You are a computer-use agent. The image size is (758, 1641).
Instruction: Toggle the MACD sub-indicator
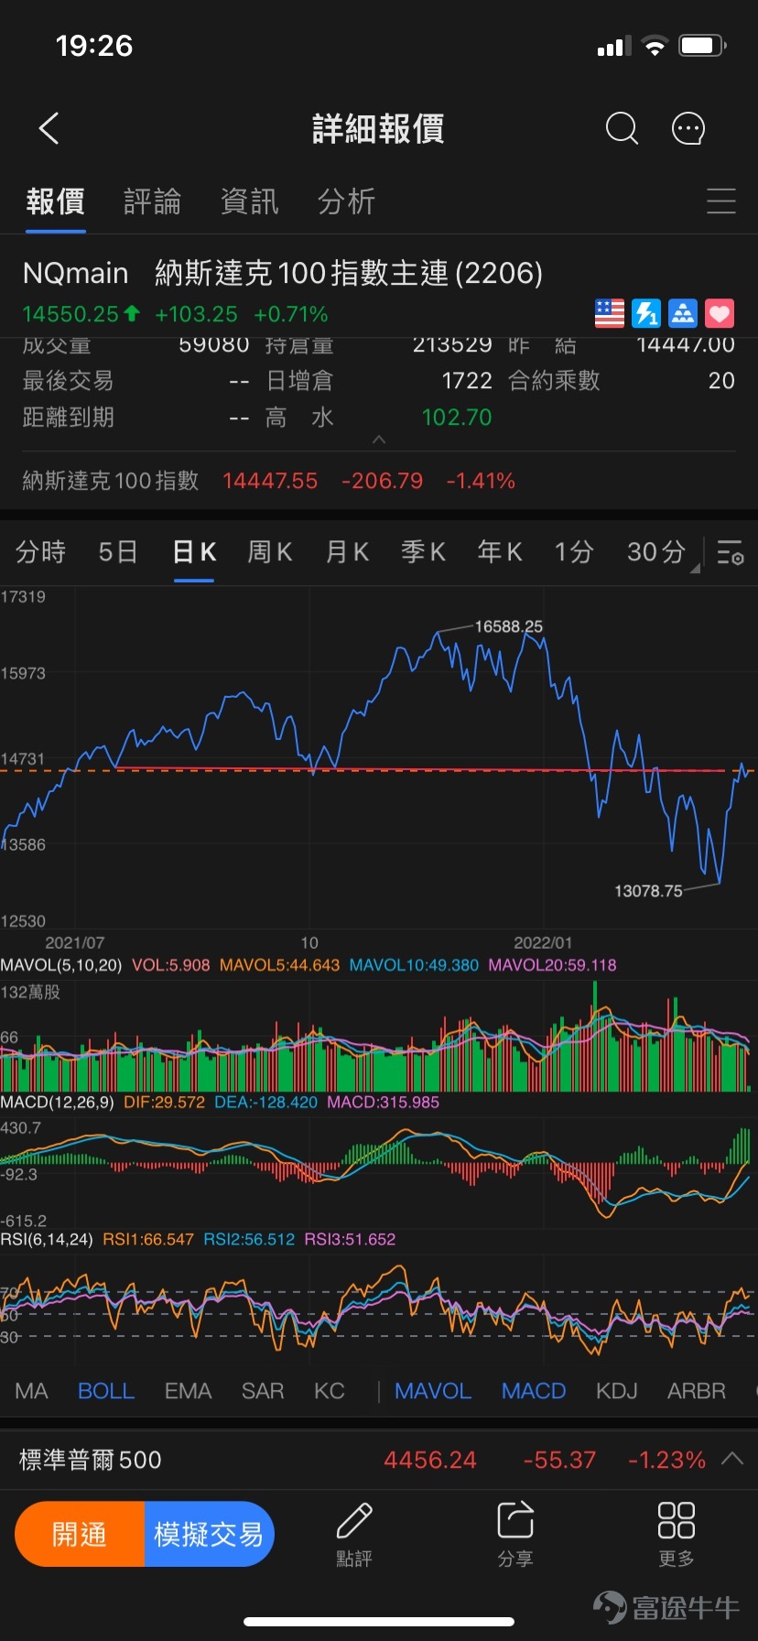(x=534, y=1391)
